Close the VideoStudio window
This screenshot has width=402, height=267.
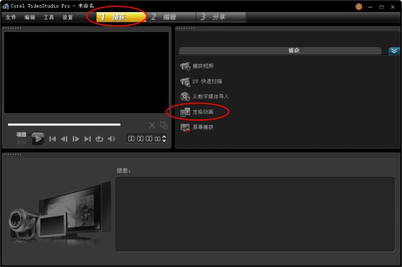pyautogui.click(x=392, y=7)
